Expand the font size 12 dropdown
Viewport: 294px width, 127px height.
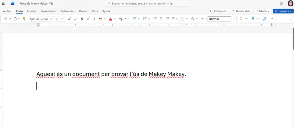63,19
